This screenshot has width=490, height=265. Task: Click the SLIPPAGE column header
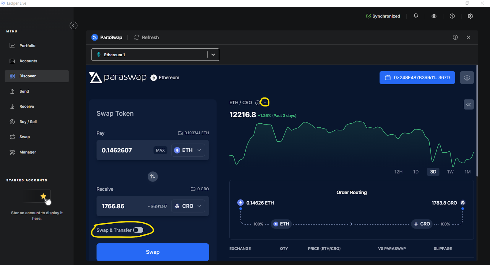443,249
